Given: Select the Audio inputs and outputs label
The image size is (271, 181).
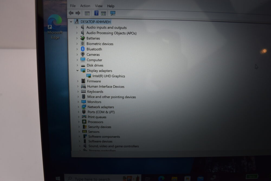Looking at the screenshot, I should click(x=107, y=27).
